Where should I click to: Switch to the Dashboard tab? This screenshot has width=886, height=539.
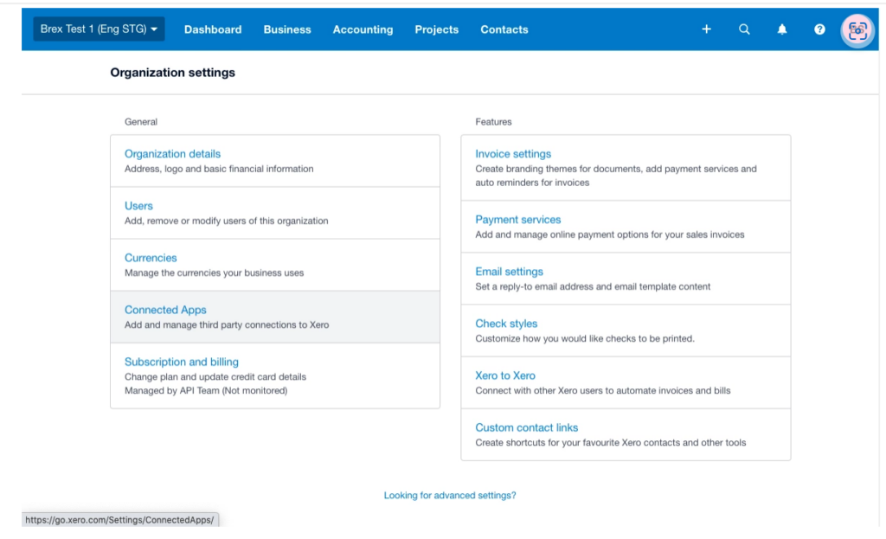(x=213, y=29)
